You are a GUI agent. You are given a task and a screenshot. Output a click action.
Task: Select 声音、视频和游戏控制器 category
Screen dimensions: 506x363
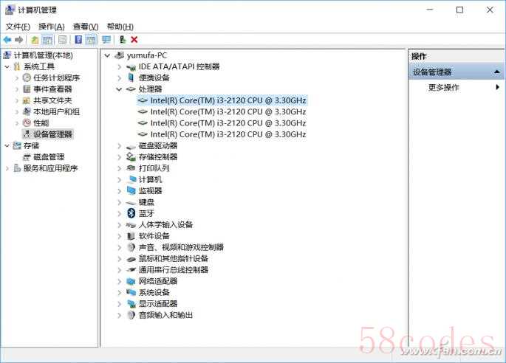181,247
